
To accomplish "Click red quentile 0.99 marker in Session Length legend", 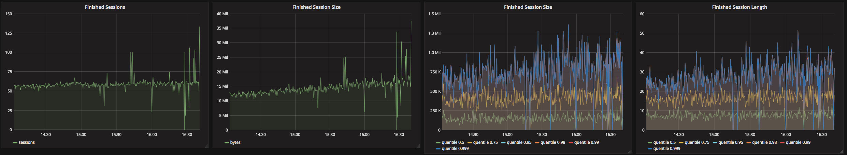I will (782, 143).
